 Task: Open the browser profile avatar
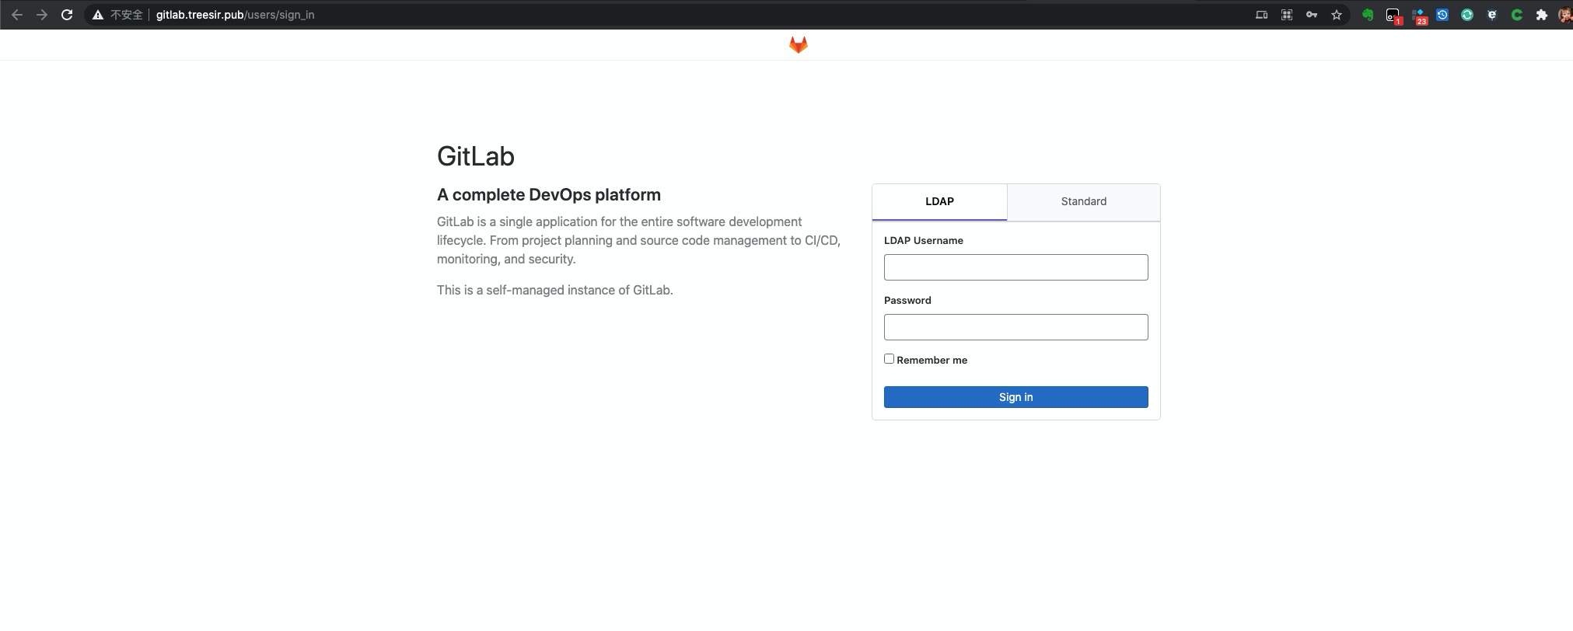click(1565, 15)
